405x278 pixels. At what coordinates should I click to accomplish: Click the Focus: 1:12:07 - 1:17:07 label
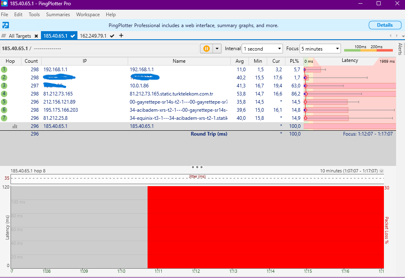tap(368, 134)
